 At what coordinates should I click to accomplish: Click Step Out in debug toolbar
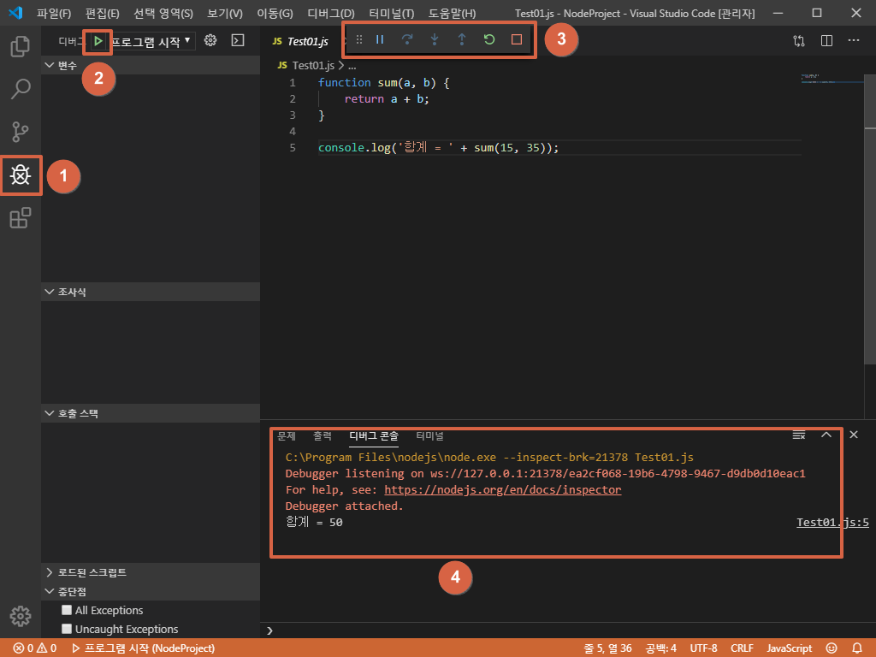coord(461,39)
